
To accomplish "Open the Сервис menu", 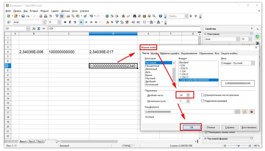I will (x=55, y=11).
